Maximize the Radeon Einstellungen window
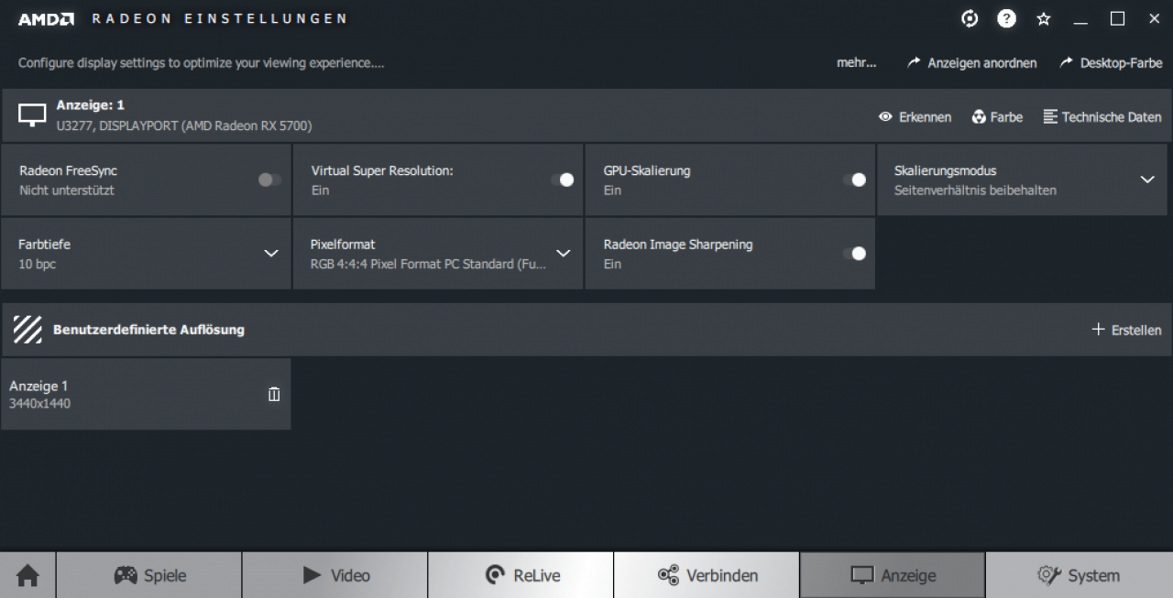Image resolution: width=1173 pixels, height=598 pixels. (1117, 18)
